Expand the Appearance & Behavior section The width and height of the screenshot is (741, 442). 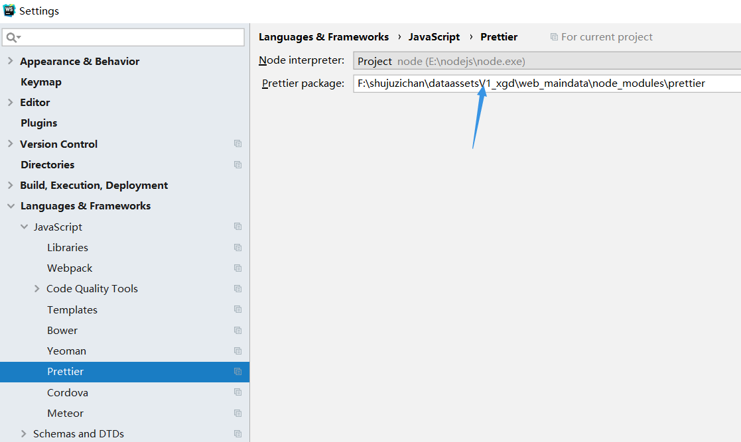11,61
